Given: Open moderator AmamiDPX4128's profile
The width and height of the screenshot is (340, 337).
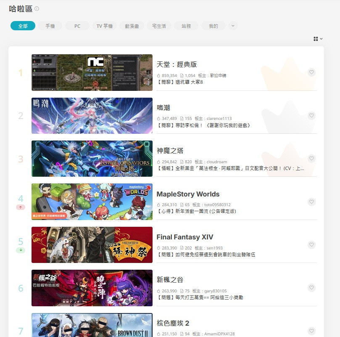Looking at the screenshot, I should click(x=219, y=334).
